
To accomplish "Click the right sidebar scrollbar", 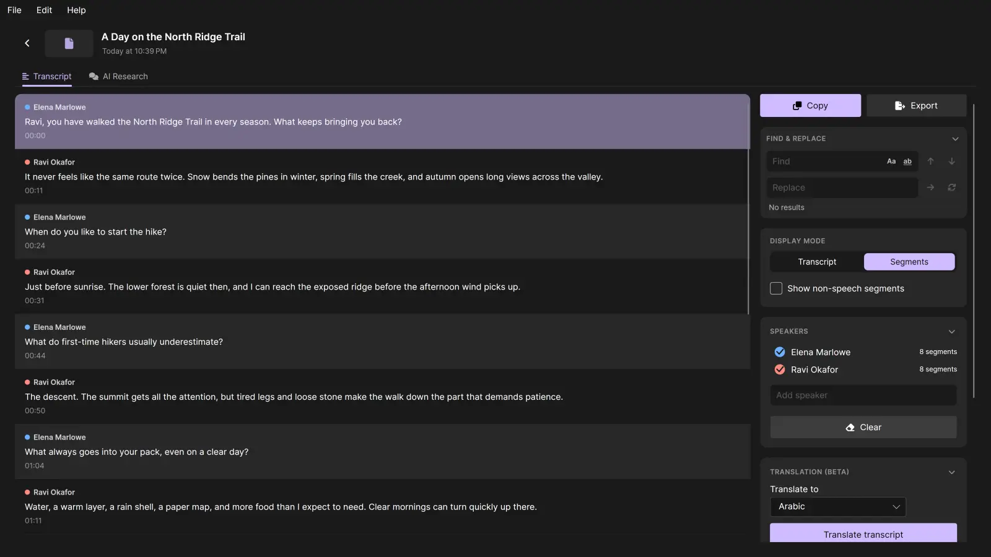I will [x=974, y=251].
